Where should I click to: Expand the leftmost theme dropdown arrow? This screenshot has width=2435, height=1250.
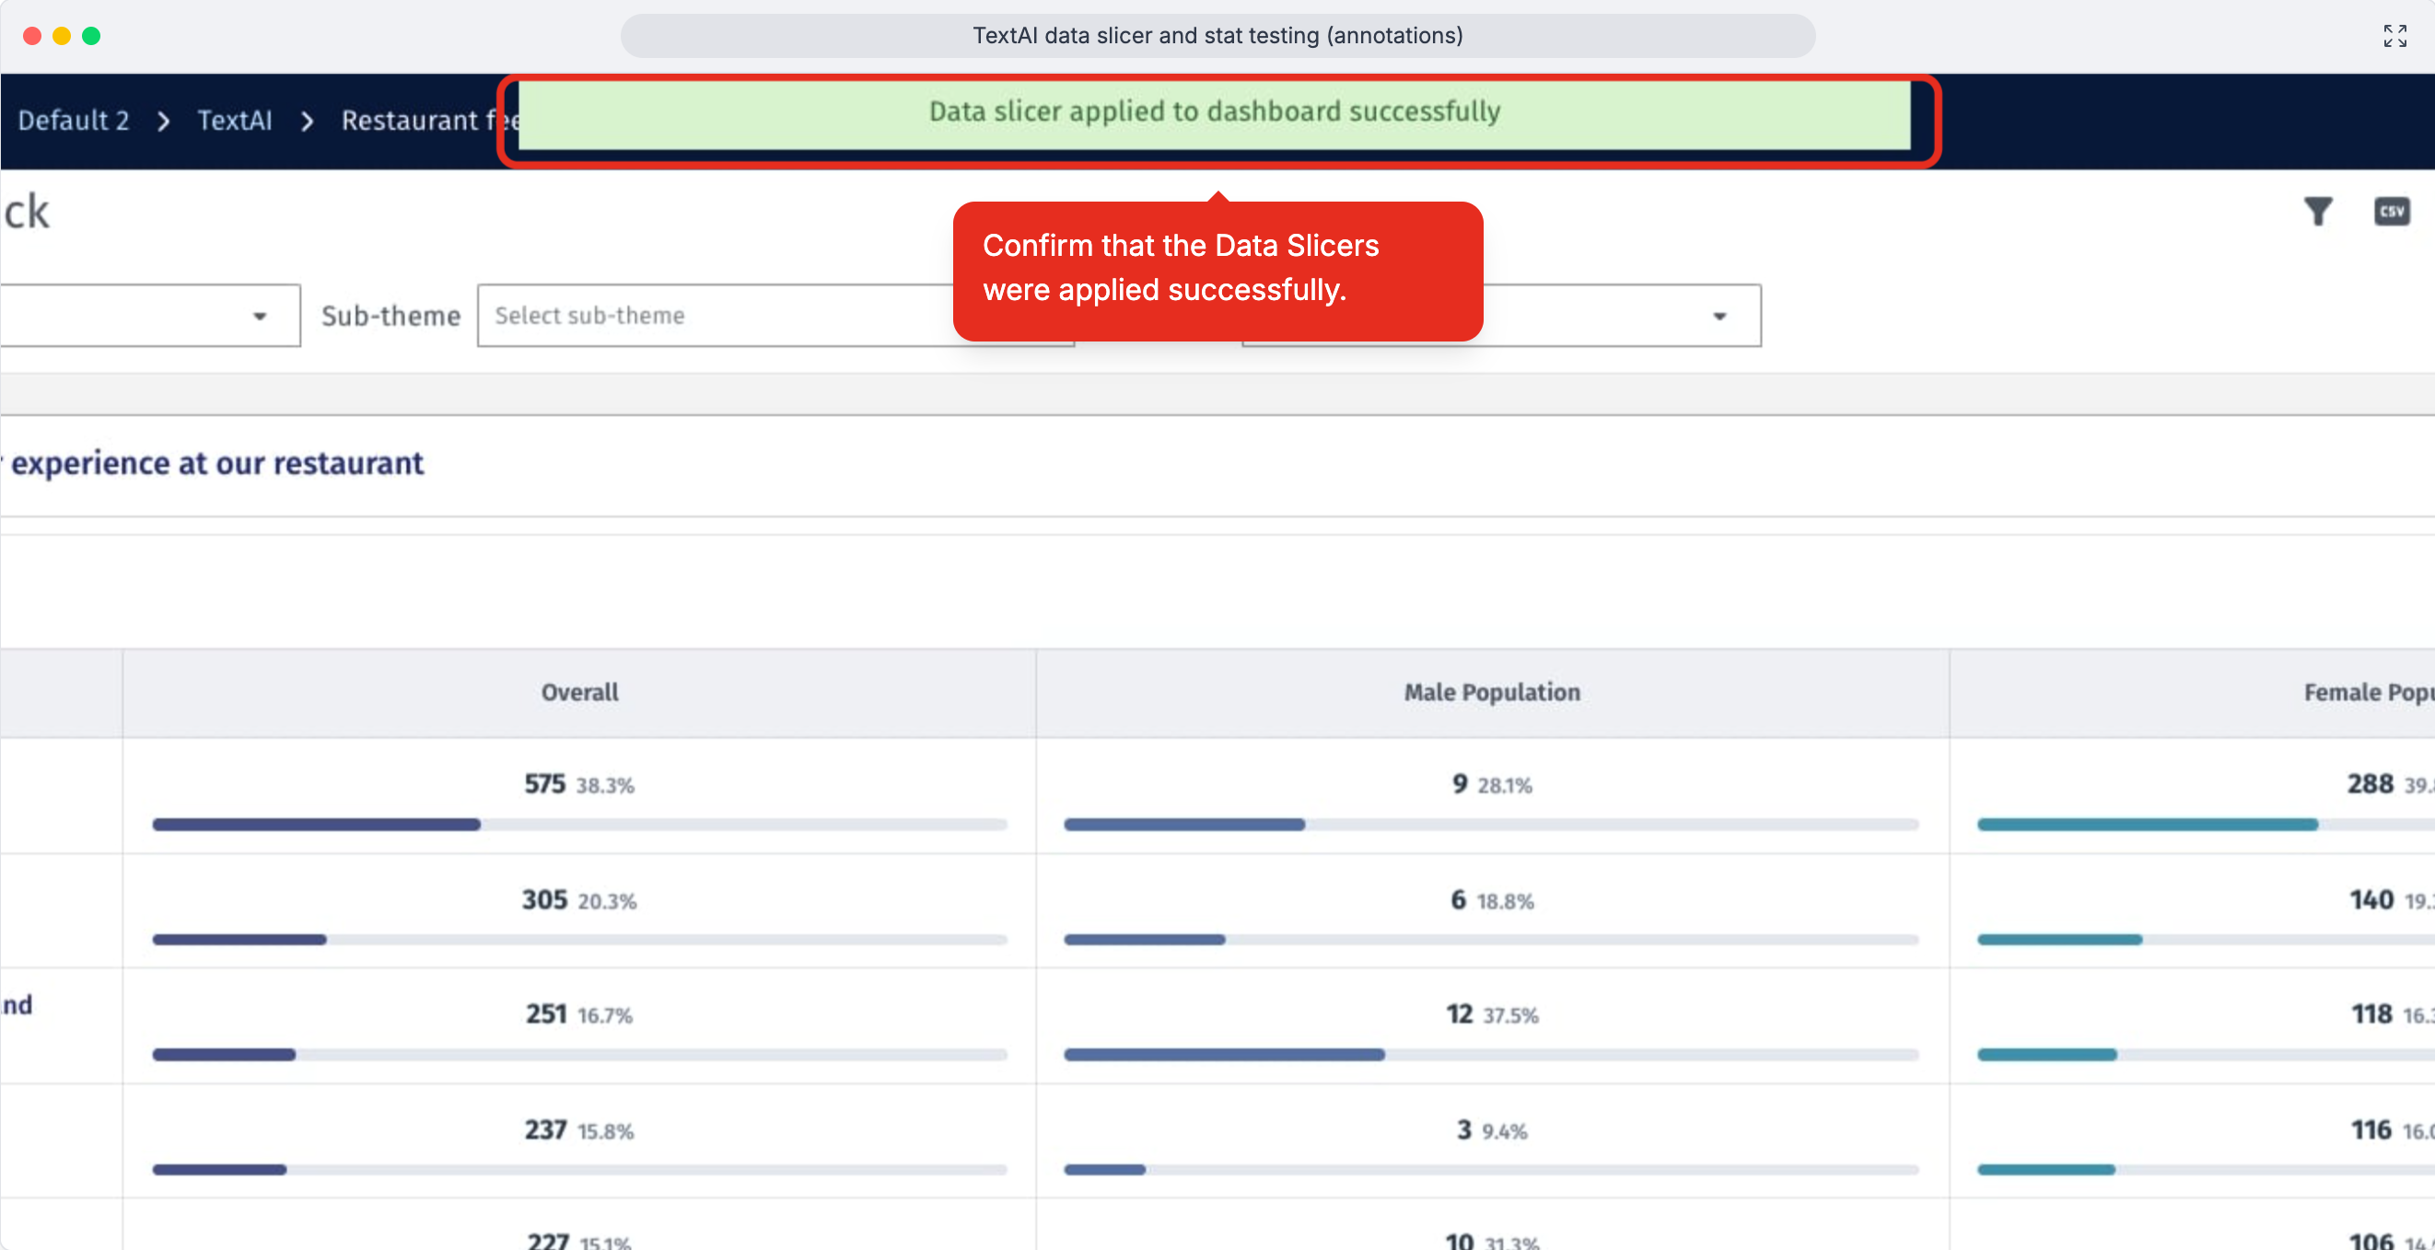[x=260, y=317]
